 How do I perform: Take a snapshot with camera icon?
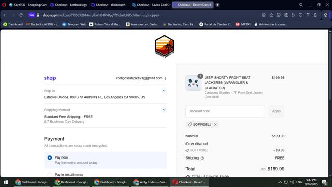click(x=271, y=15)
